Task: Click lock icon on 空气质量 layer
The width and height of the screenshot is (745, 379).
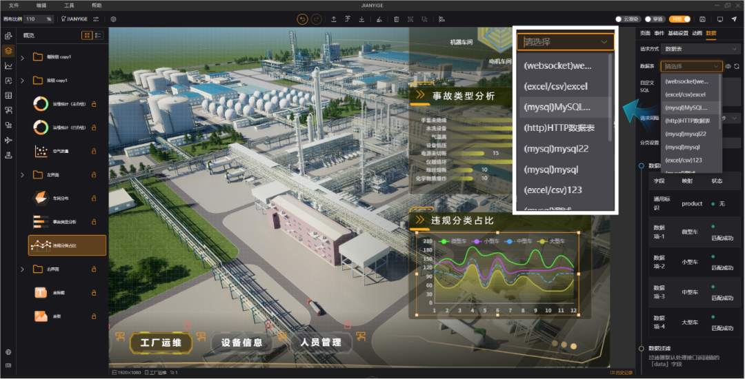Action: tap(94, 151)
